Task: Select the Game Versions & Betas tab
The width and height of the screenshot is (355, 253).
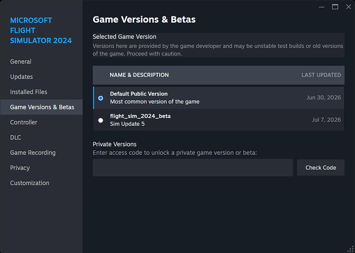Action: (42, 107)
